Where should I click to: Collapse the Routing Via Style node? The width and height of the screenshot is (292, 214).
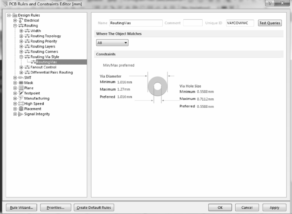(x=21, y=57)
